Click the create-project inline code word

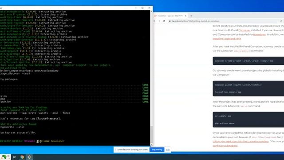[x=241, y=51]
